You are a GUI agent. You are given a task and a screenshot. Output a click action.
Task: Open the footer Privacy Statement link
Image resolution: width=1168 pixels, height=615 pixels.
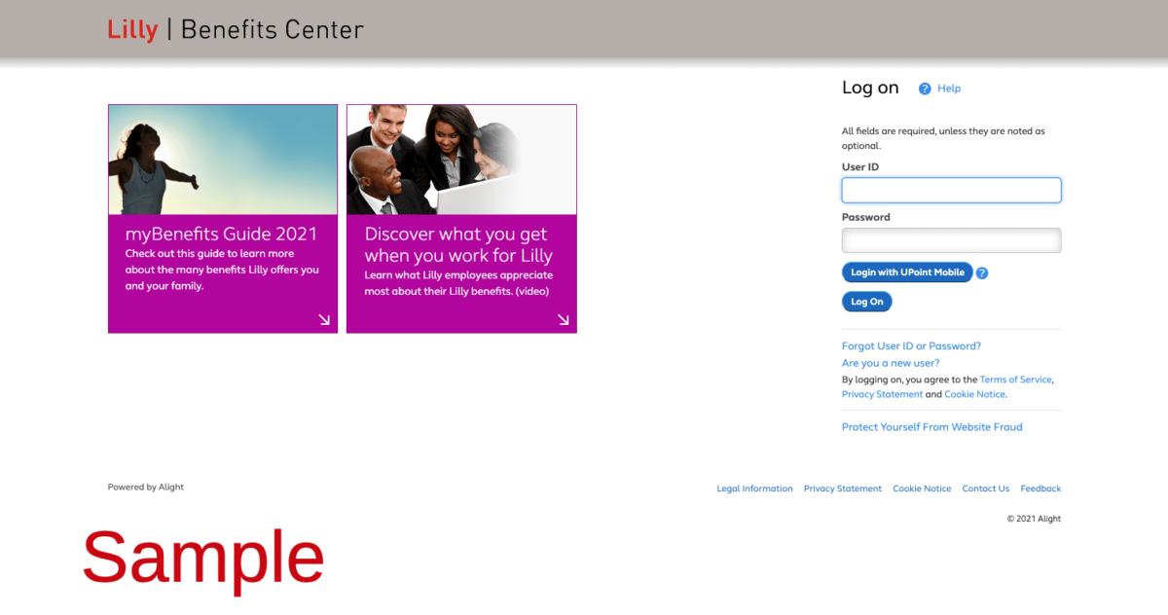click(842, 488)
